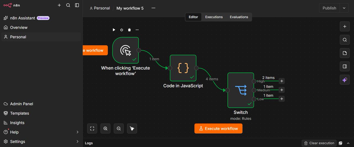Click the canvas search magnifier button
Image resolution: width=354 pixels, height=147 pixels.
pyautogui.click(x=345, y=40)
